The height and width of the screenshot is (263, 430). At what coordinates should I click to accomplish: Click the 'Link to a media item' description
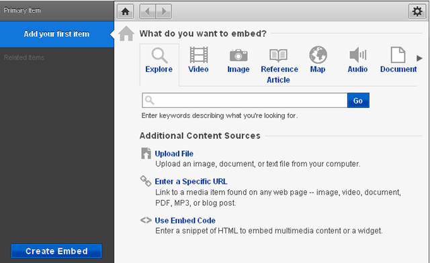click(x=278, y=197)
